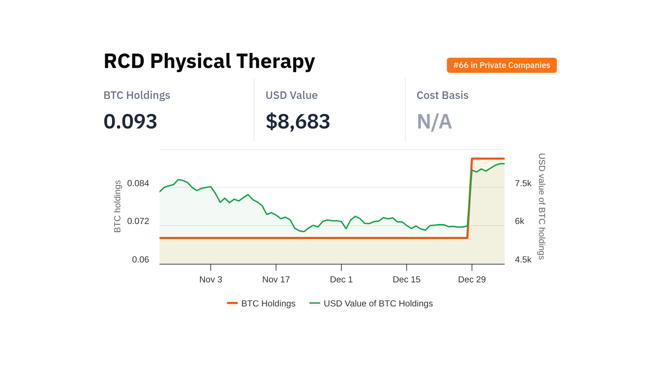Click the 0.084 left axis tick label

[138, 183]
